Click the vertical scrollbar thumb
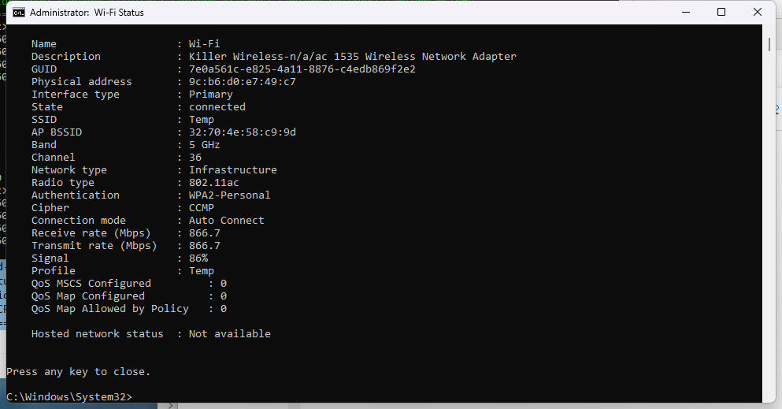Viewport: 782px width, 409px height. 769,44
